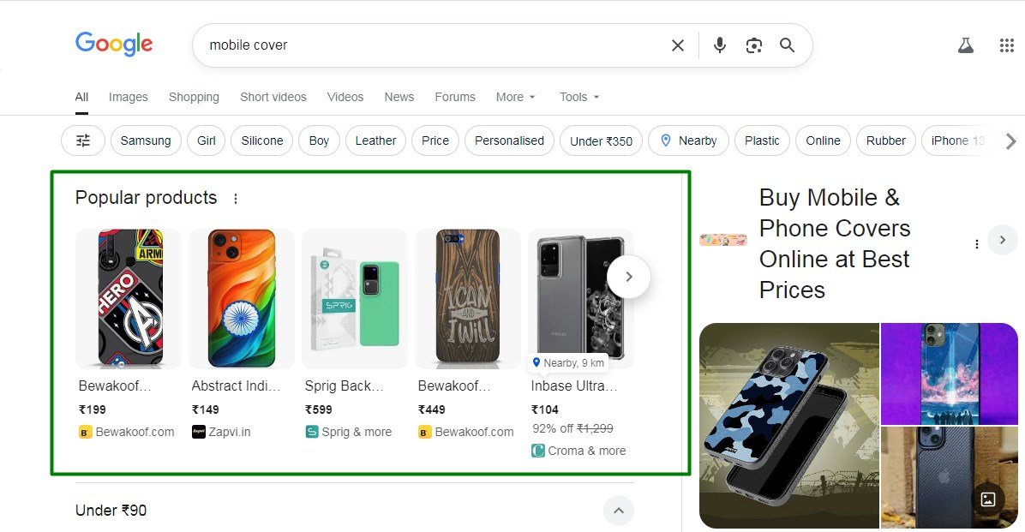The image size is (1025, 532).
Task: Open the Tools dropdown
Action: click(579, 97)
